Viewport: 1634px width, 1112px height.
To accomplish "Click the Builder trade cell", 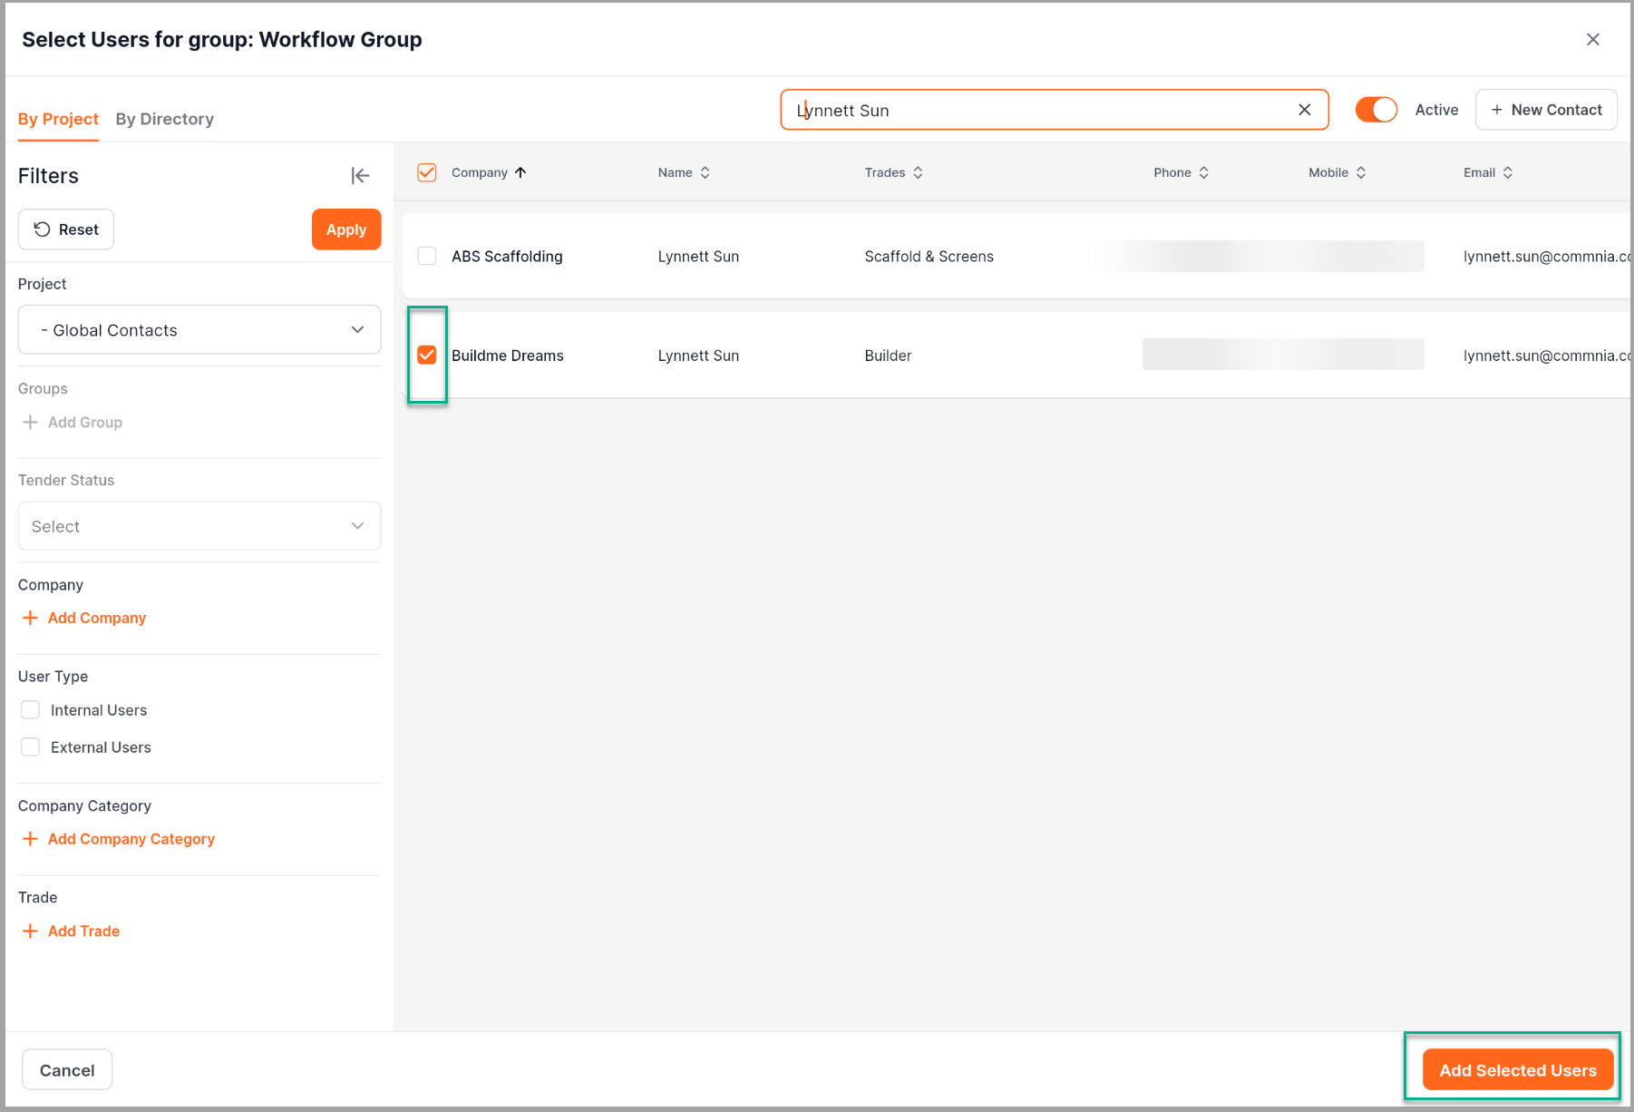I will [x=888, y=356].
